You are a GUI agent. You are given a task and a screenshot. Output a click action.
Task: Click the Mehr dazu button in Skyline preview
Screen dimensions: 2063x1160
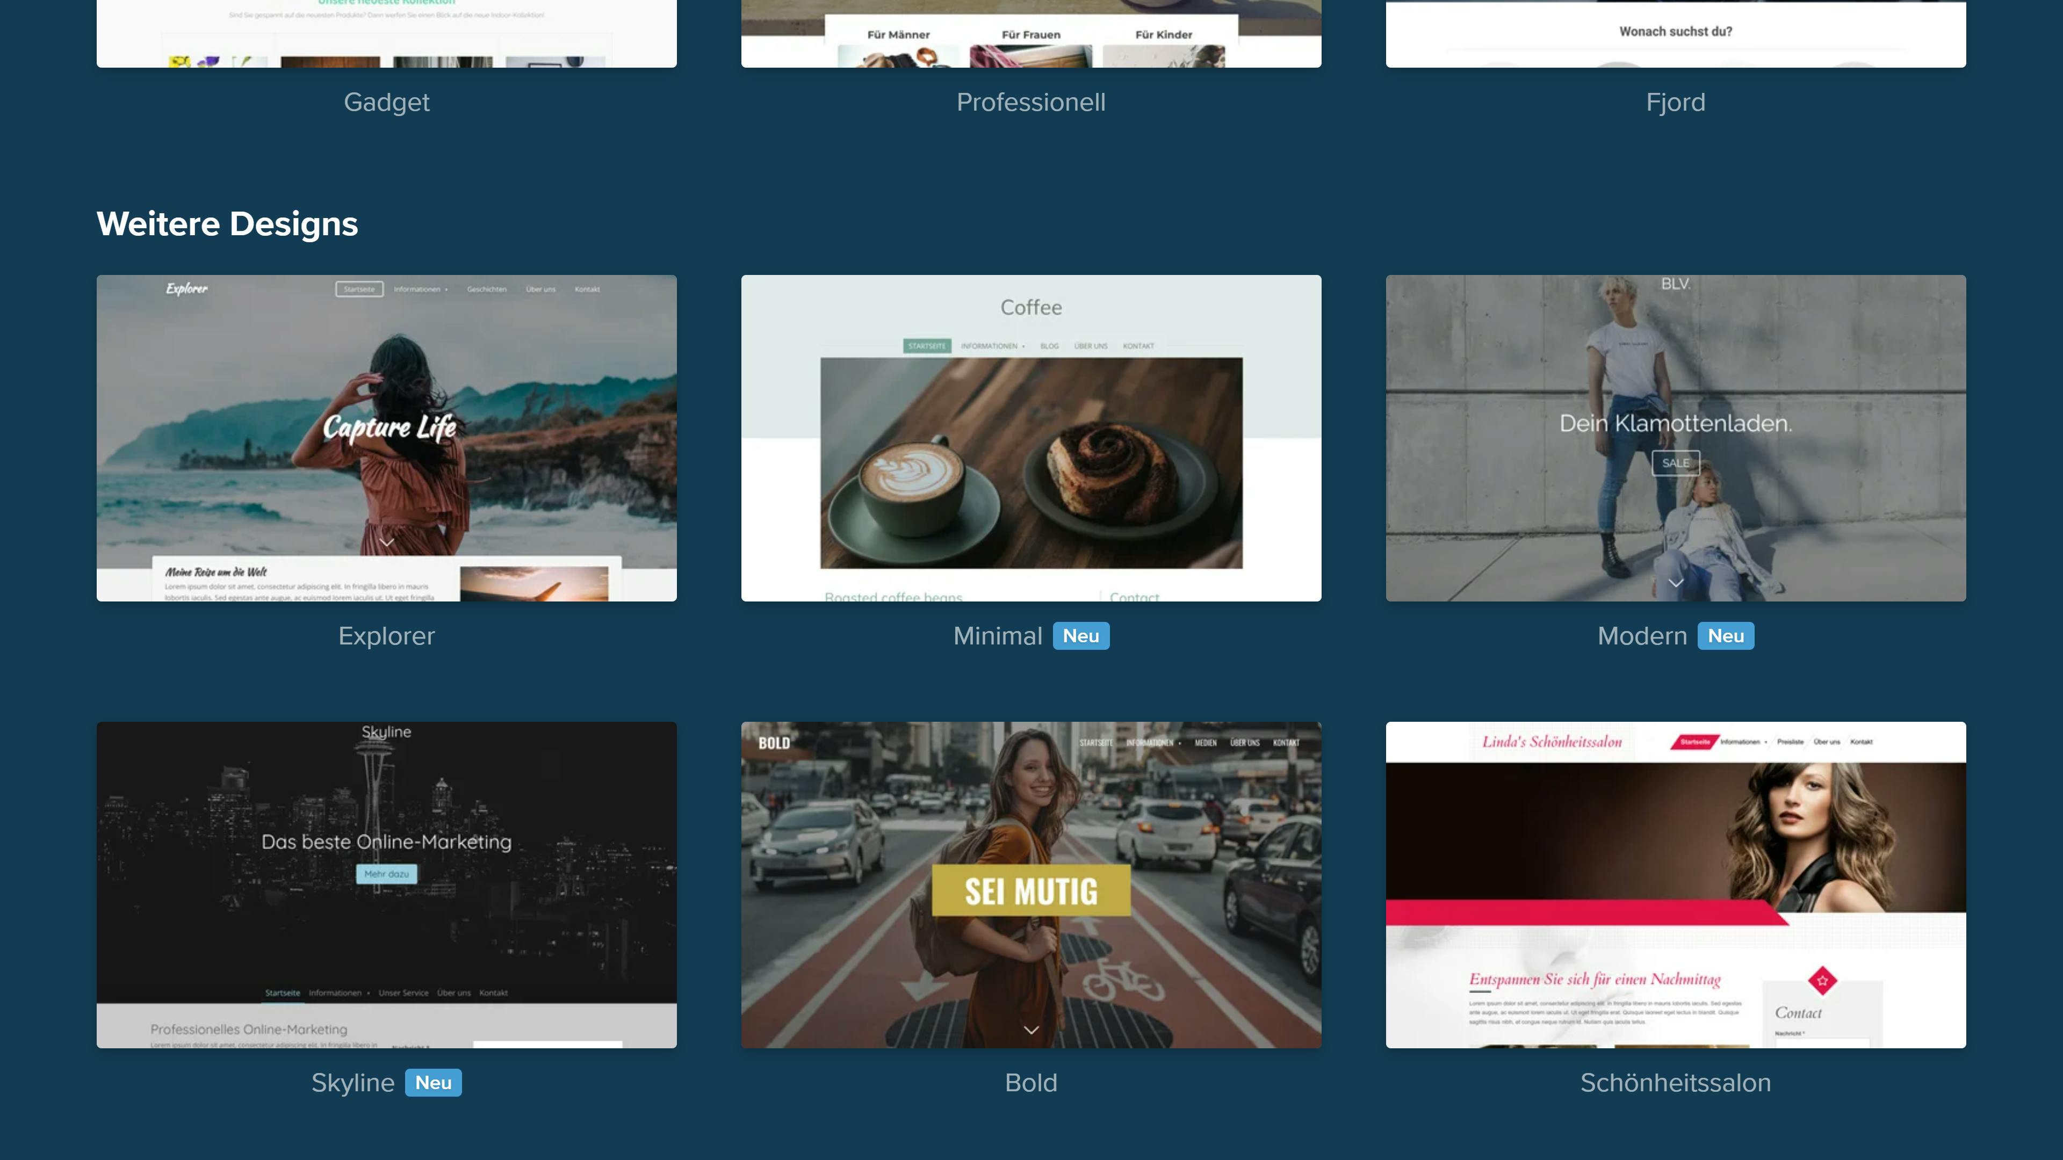coord(386,873)
